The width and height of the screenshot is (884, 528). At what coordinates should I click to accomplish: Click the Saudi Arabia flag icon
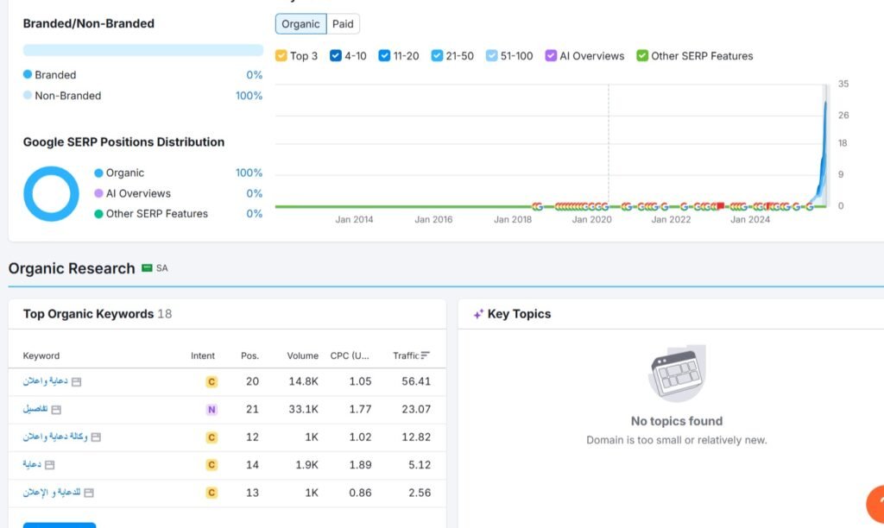click(x=147, y=268)
